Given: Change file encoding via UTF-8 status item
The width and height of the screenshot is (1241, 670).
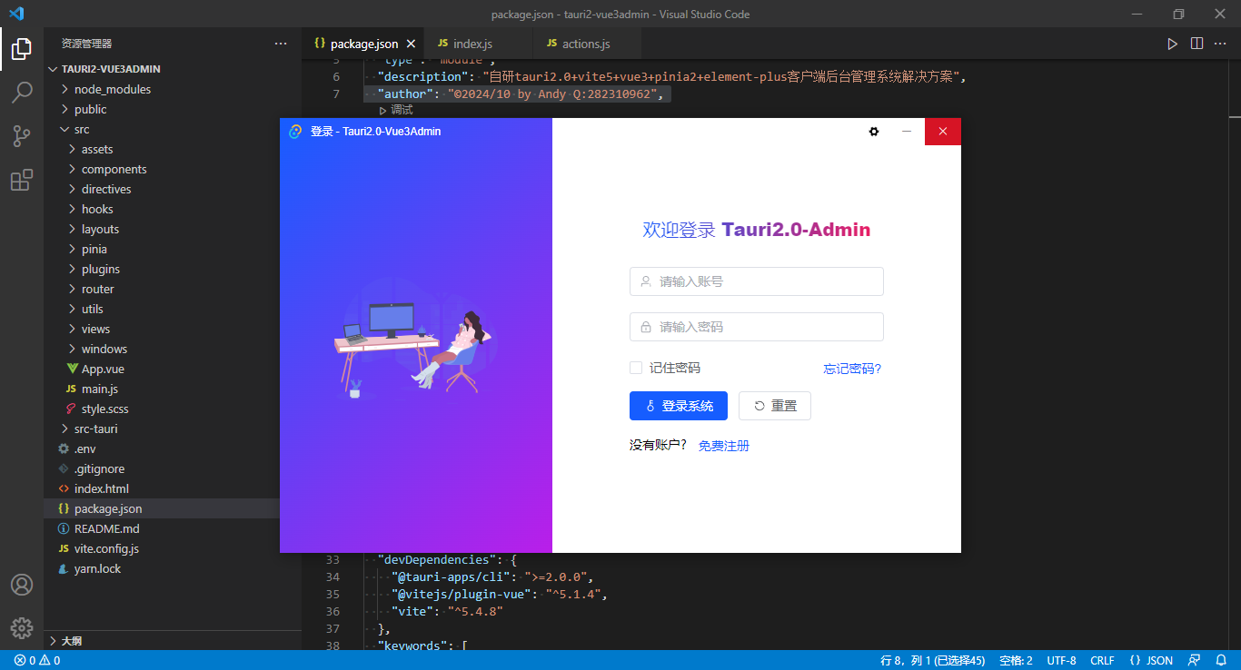Looking at the screenshot, I should tap(1061, 660).
